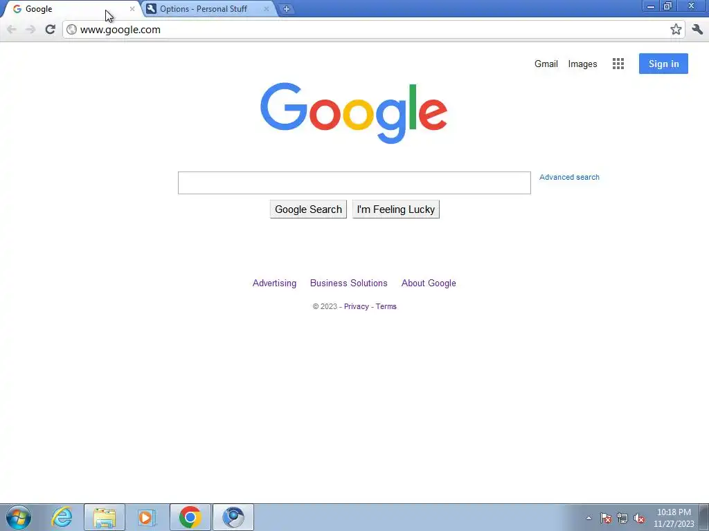709x531 pixels.
Task: Open the Google apps grid
Action: click(618, 64)
